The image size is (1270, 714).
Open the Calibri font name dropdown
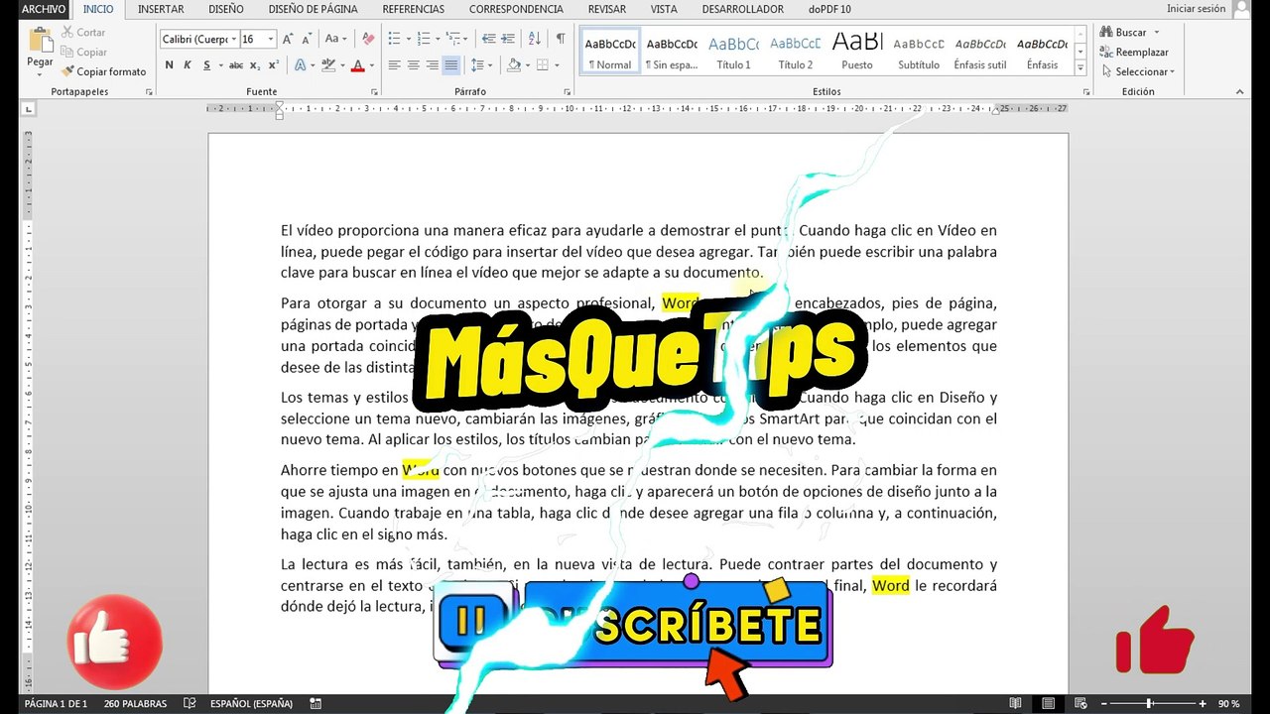tap(234, 39)
